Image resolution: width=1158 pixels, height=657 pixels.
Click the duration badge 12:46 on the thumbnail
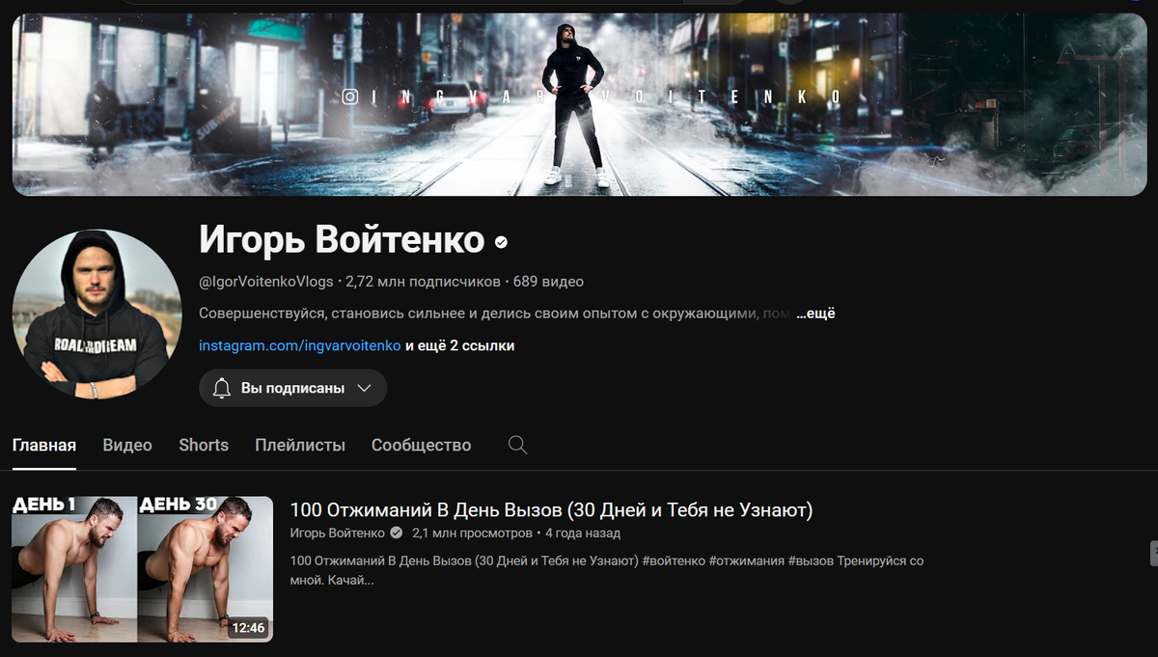247,625
